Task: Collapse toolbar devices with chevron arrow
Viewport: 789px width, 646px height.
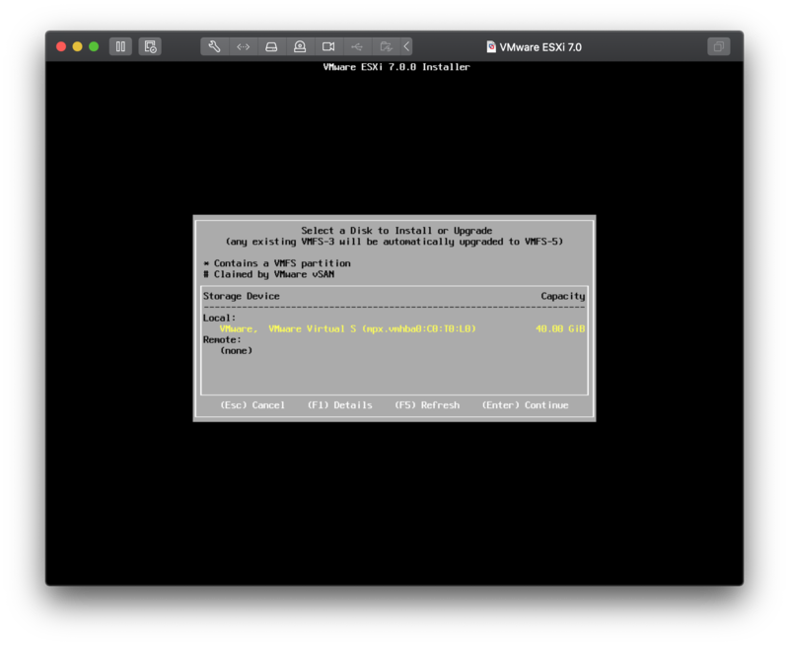Action: (406, 46)
